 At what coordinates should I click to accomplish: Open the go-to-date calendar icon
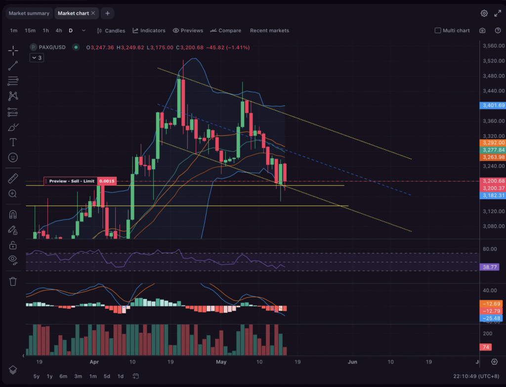(x=136, y=376)
